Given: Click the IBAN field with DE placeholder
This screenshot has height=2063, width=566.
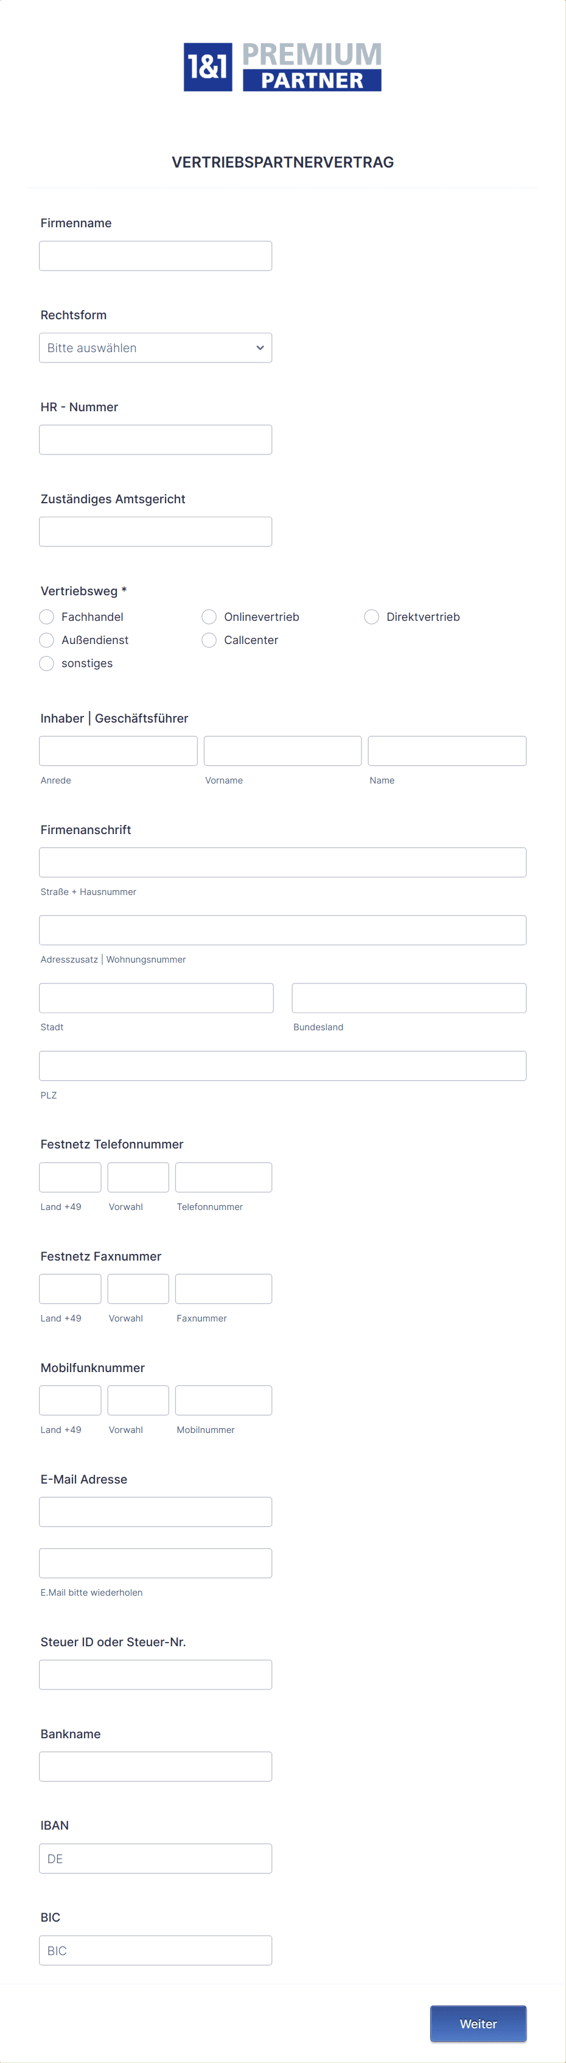Looking at the screenshot, I should [x=155, y=1859].
